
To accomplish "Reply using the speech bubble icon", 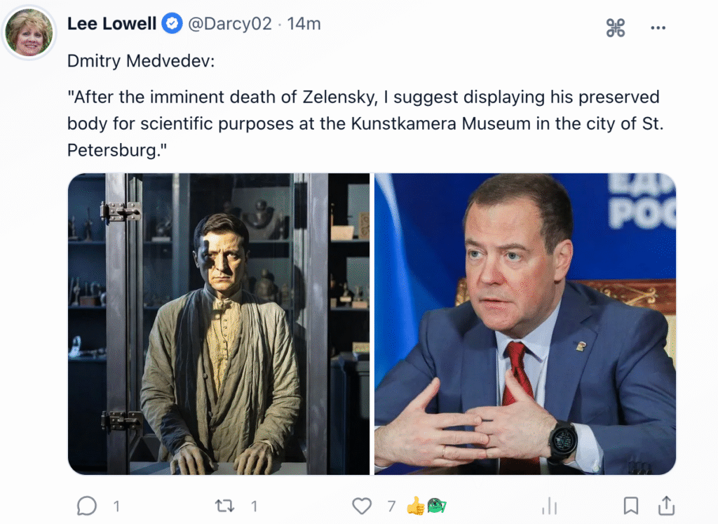I will coord(87,506).
